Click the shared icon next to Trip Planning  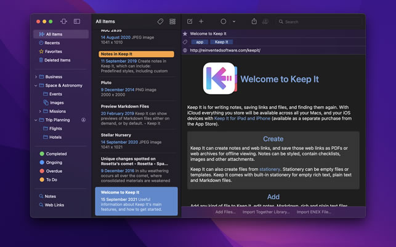coord(83,120)
